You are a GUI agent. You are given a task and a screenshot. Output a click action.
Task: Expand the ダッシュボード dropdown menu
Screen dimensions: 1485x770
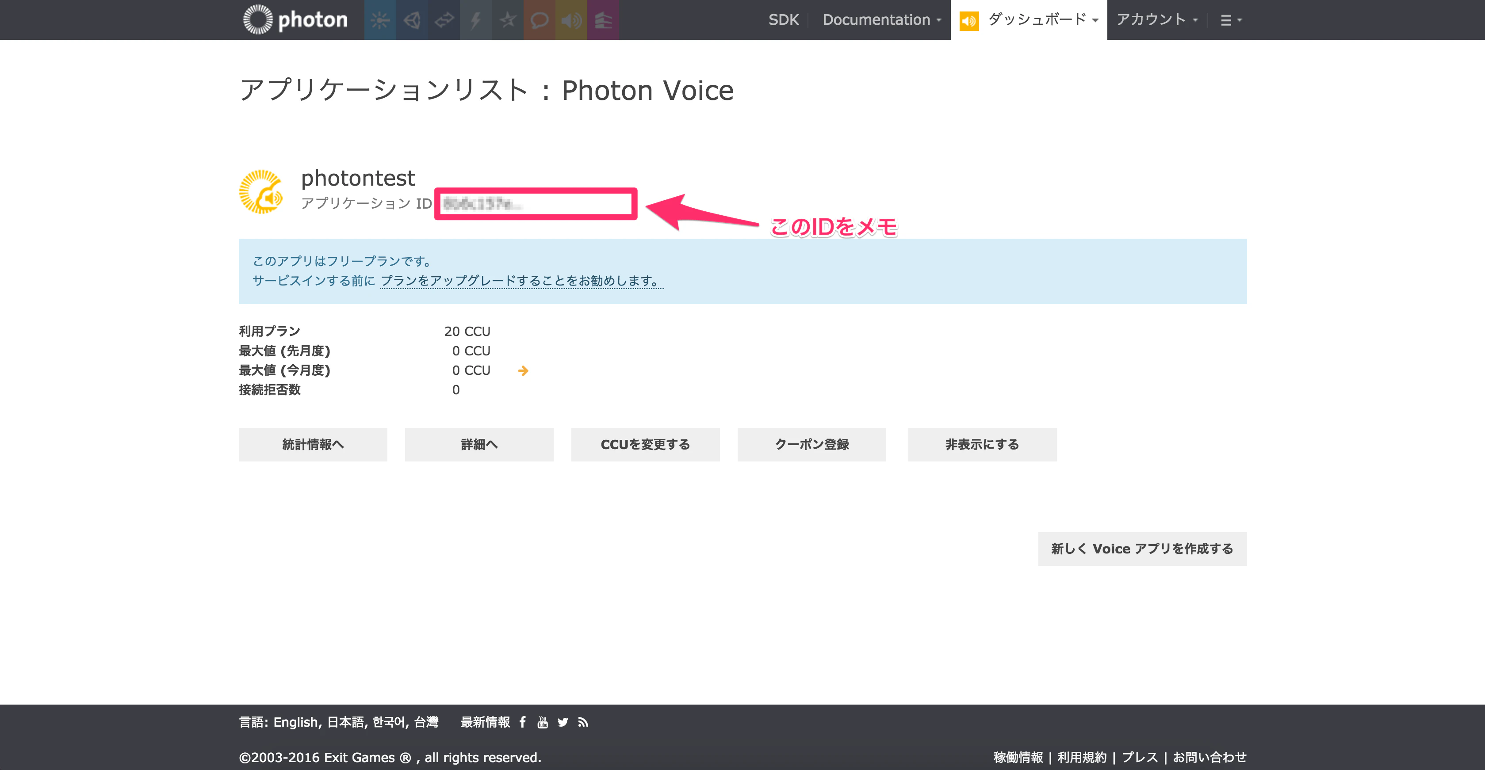click(1029, 20)
